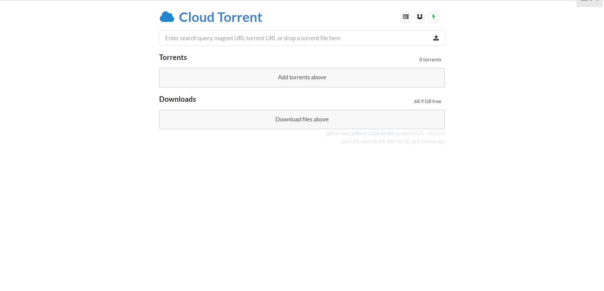
Task: Click the '0 torrents' counter label
Action: pos(430,60)
